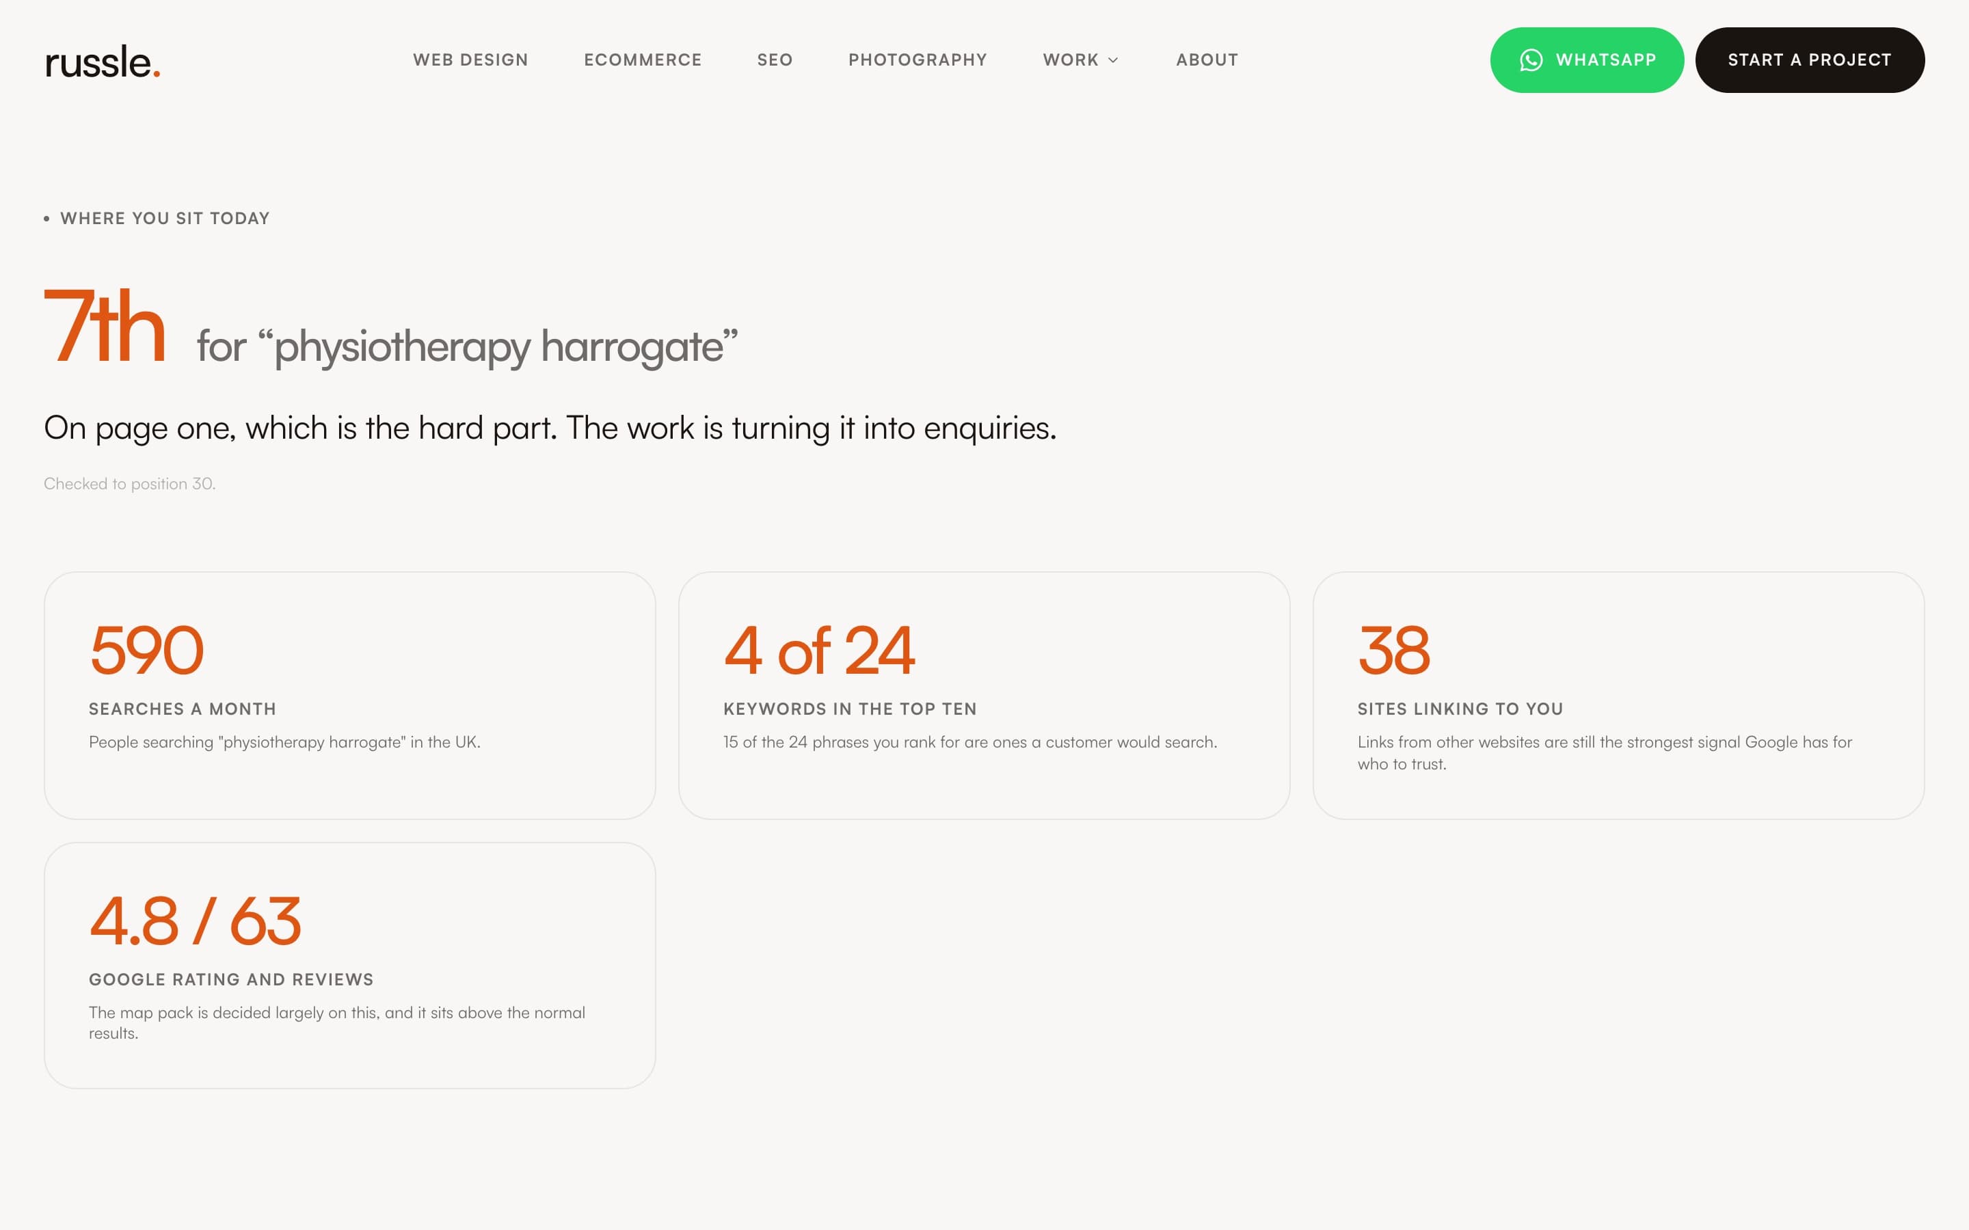1969x1230 pixels.
Task: Click the "The map pack is decided" description
Action: click(x=337, y=1022)
